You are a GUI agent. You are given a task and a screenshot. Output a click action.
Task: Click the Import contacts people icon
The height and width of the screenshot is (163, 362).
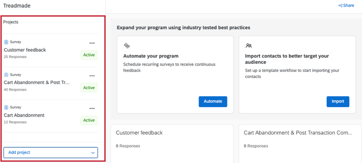tap(249, 46)
